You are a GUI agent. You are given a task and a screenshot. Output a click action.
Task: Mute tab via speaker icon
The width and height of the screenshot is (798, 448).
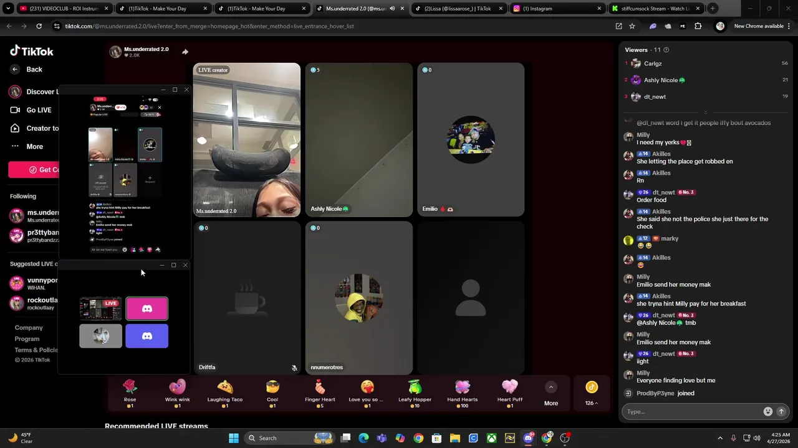coord(392,9)
